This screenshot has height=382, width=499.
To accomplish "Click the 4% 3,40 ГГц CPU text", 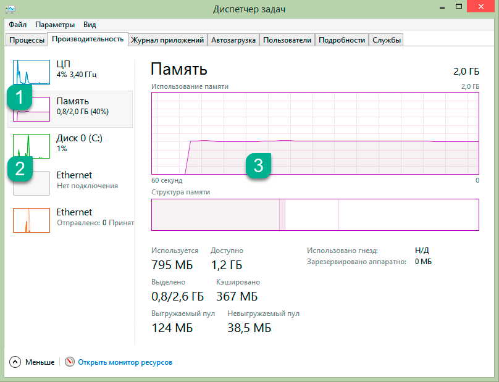I will pyautogui.click(x=77, y=75).
